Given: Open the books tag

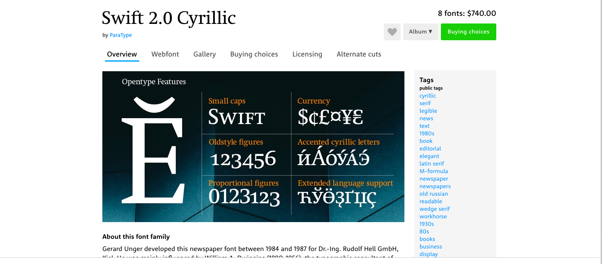Looking at the screenshot, I should (427, 239).
